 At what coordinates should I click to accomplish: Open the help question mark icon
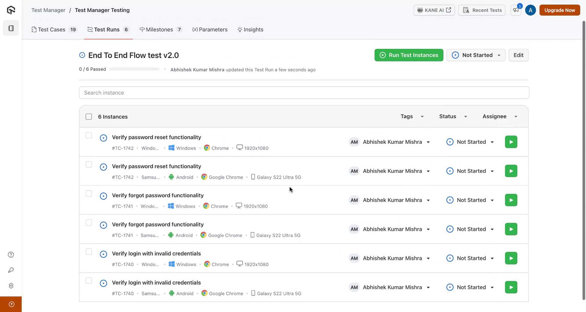coord(11,255)
